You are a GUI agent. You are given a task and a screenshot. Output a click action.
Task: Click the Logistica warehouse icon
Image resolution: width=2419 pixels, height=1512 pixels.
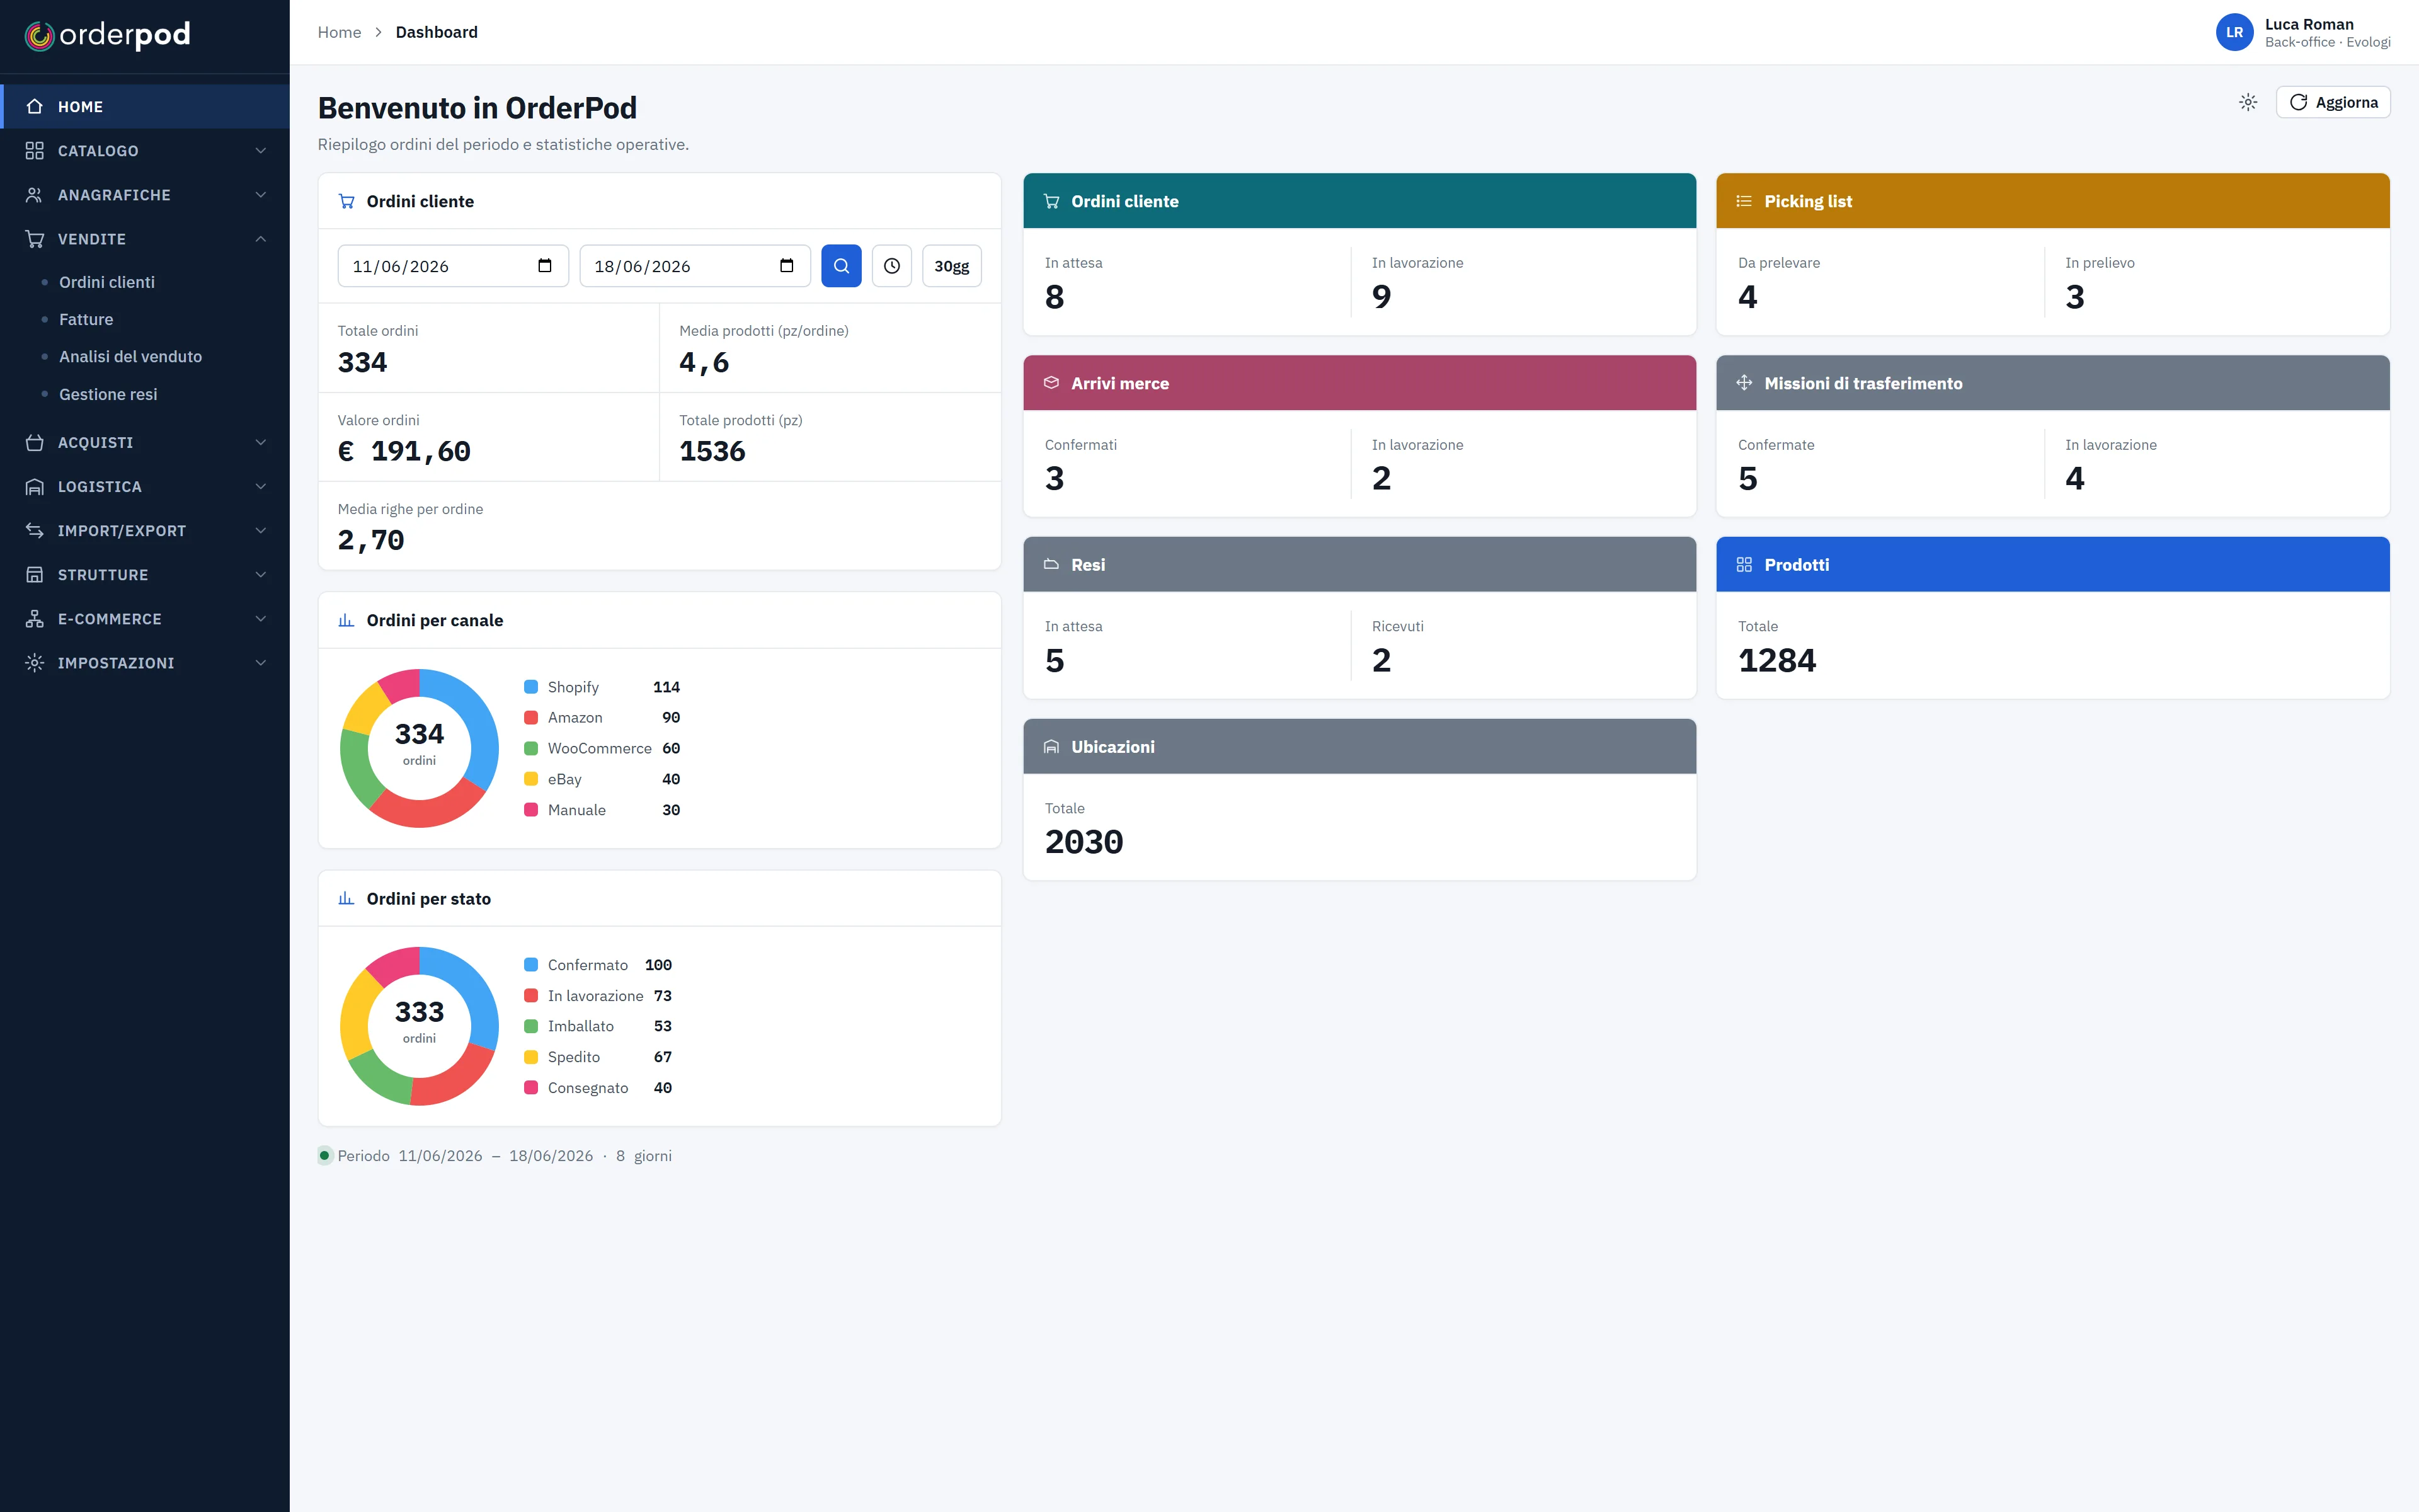click(x=35, y=486)
